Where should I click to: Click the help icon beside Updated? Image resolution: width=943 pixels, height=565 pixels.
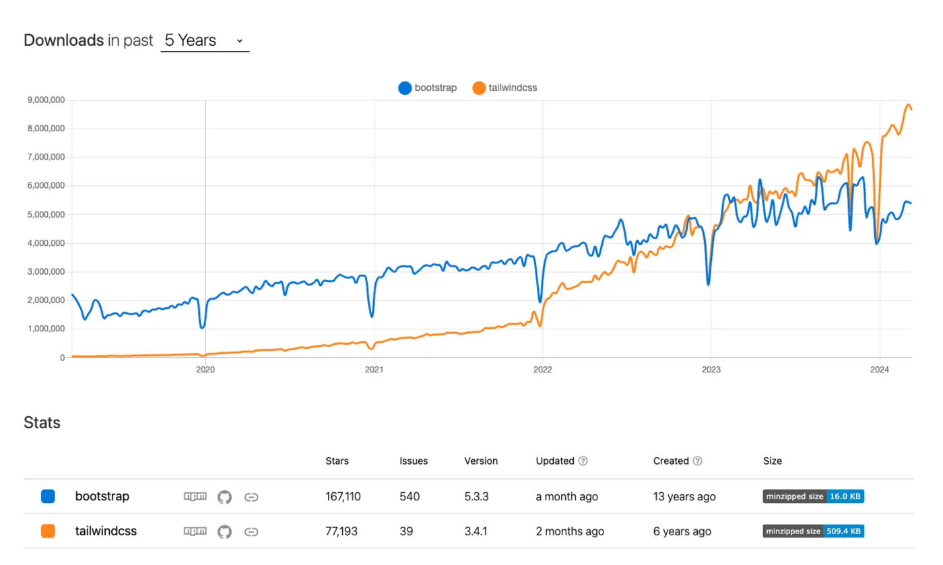tap(583, 461)
